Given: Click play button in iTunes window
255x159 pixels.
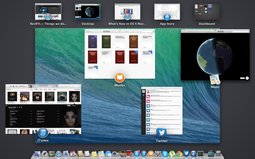Looking at the screenshot, I should pos(14,86).
